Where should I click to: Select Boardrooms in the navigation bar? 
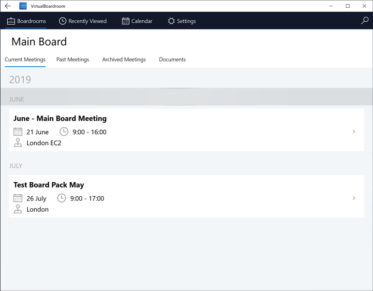26,21
